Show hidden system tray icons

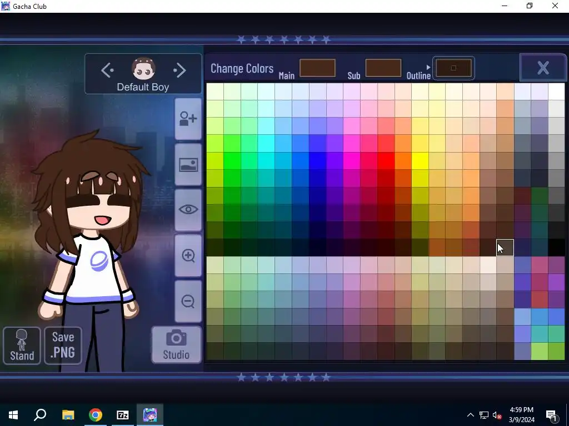coord(470,415)
